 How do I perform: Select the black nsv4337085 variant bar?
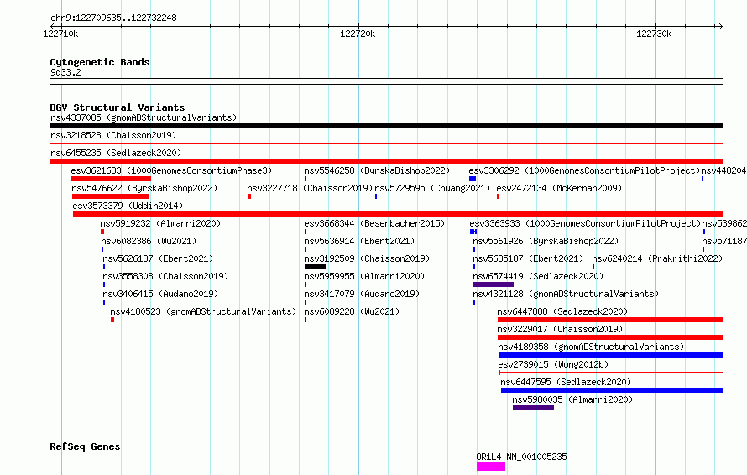[386, 126]
